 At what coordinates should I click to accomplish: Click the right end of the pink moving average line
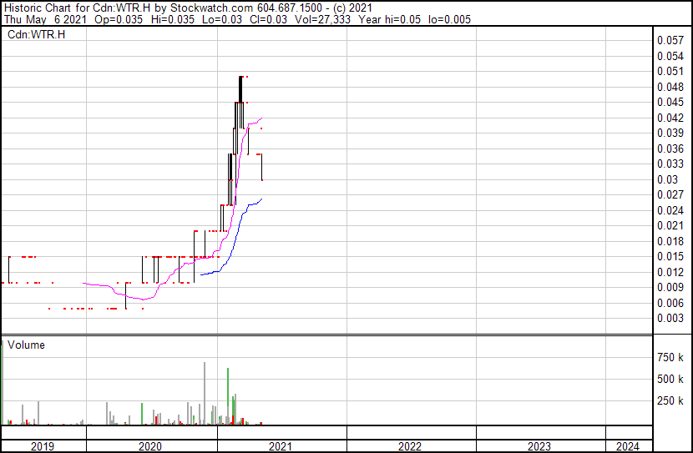(263, 118)
